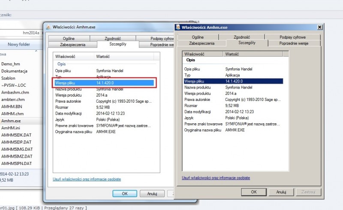Select Opis pliku row in right dialog
343x210 pixels.
pos(233,69)
